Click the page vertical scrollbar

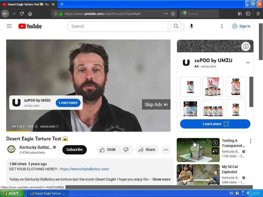click(x=261, y=42)
